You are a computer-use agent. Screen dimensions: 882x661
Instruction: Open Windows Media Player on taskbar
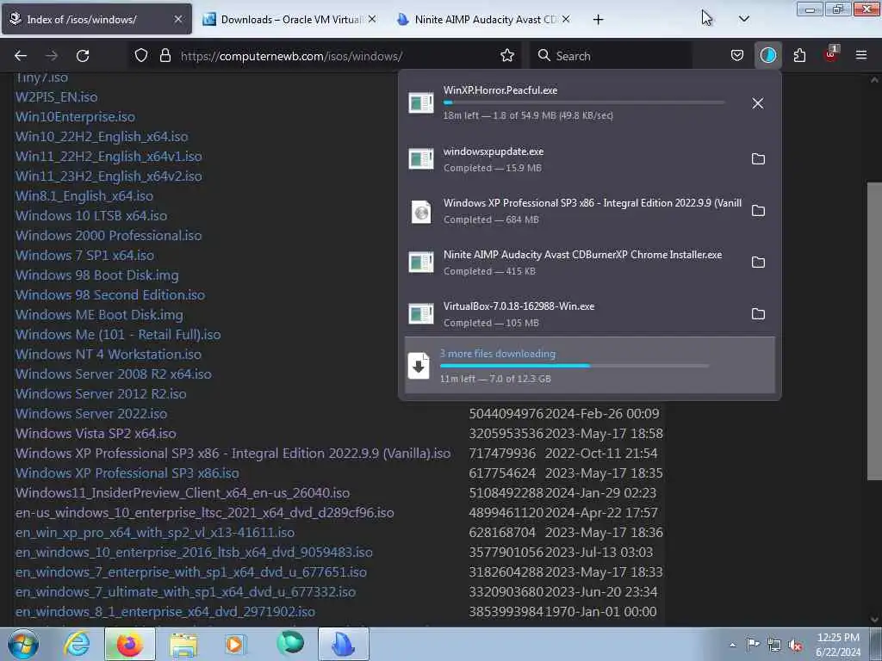[x=236, y=644]
